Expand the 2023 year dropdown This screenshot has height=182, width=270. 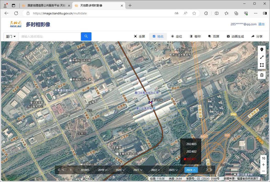tap(173, 170)
